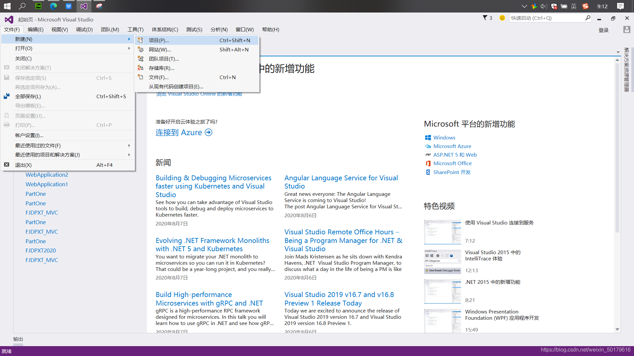Open the Action Center notification icon
Screen dimensions: 634x356
coord(620,6)
